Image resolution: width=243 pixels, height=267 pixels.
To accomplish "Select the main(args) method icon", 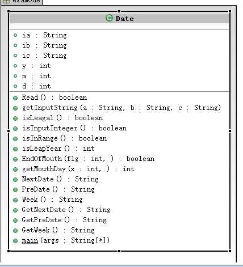I will [15, 241].
